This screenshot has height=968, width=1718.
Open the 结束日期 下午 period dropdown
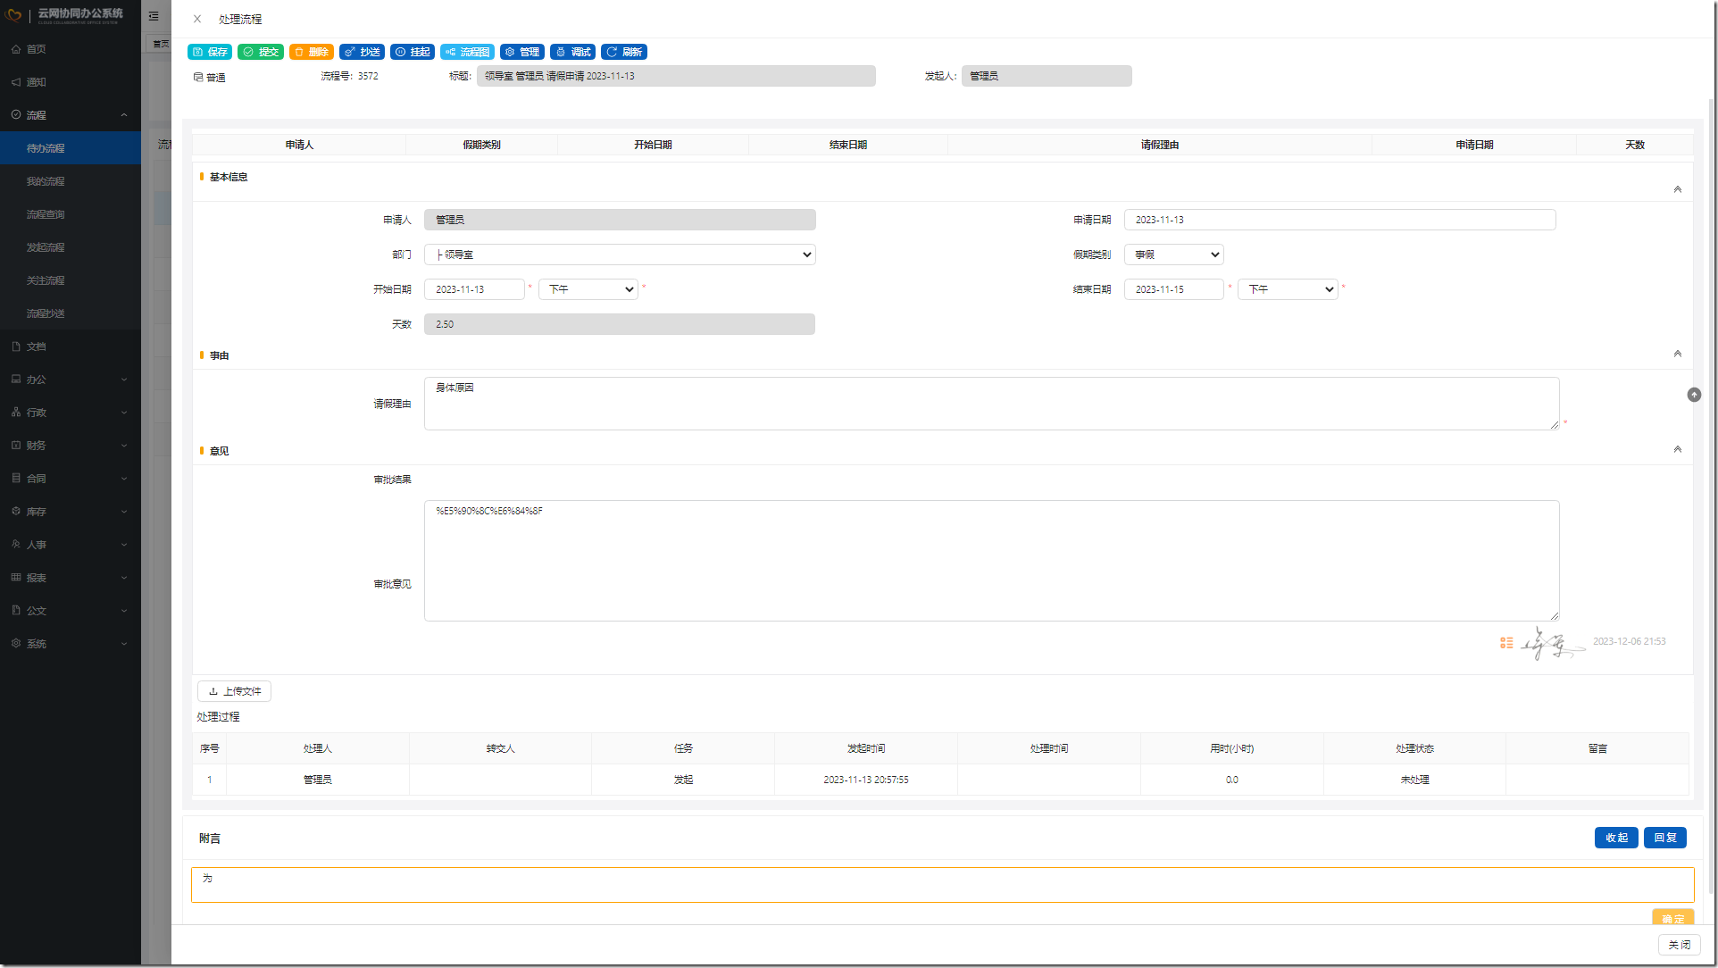pos(1288,289)
